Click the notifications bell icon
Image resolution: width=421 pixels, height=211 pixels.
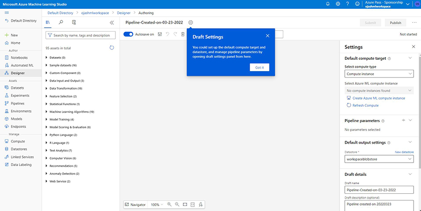[x=328, y=3]
